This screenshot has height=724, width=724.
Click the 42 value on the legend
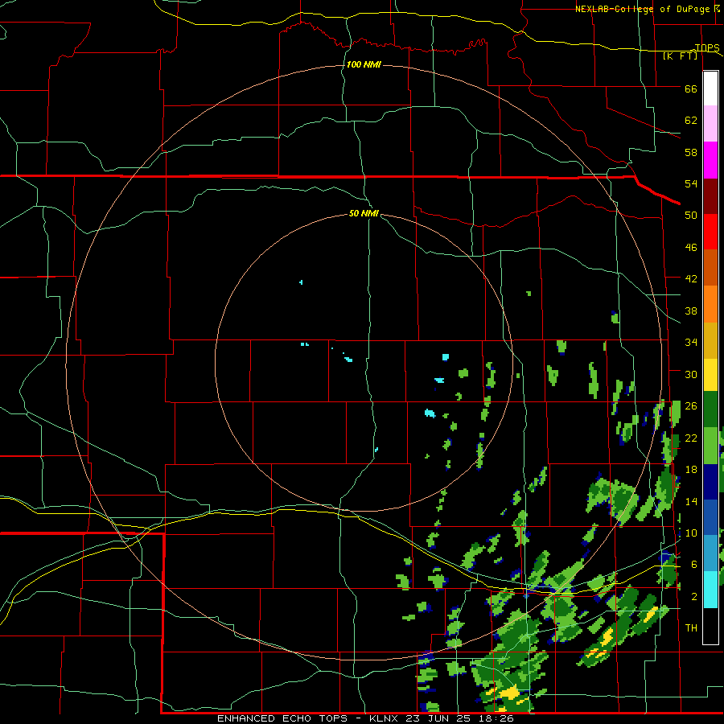click(x=691, y=279)
